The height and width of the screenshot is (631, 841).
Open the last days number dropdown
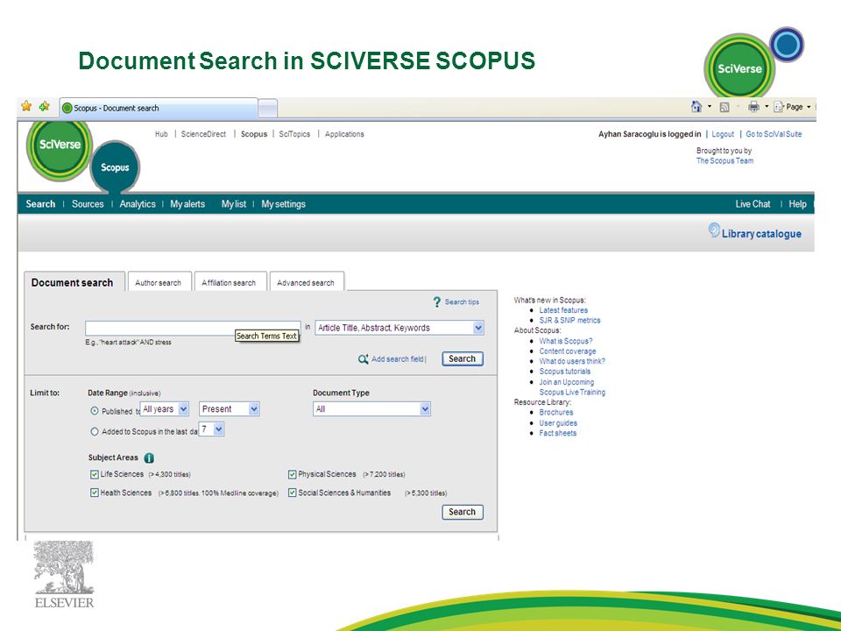pyautogui.click(x=211, y=429)
